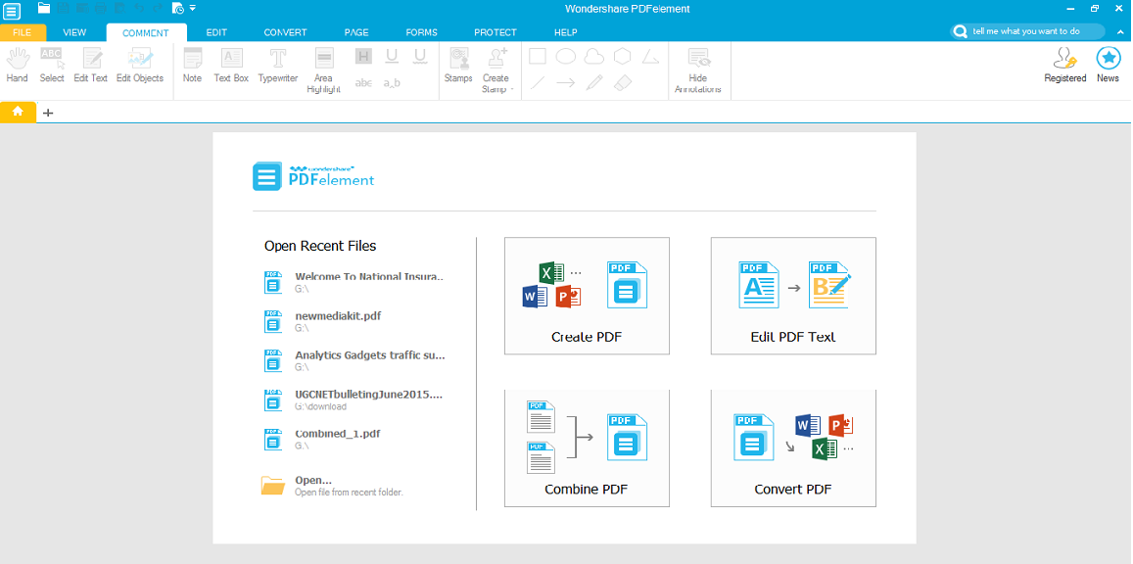Switch to the VIEW tab

[x=74, y=32]
